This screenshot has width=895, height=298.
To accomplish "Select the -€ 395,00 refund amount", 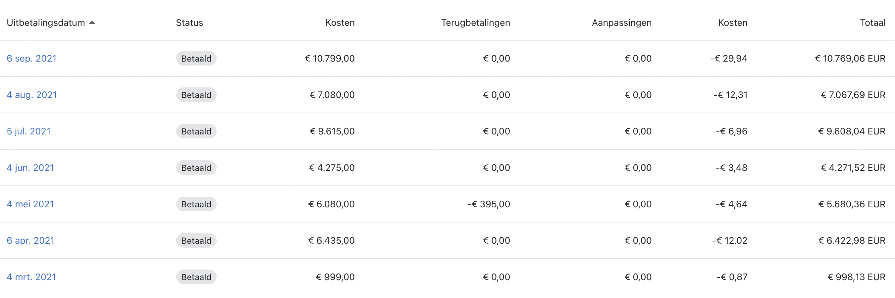I will tap(489, 204).
